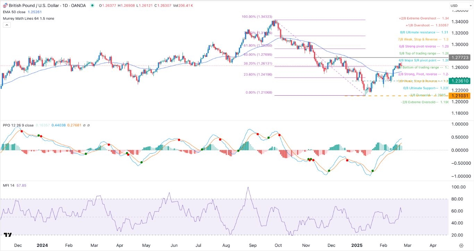Open chart settings gear at bottom right

coord(461,245)
